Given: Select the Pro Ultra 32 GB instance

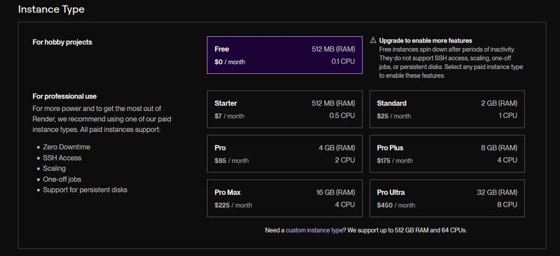Looking at the screenshot, I should pyautogui.click(x=447, y=198).
